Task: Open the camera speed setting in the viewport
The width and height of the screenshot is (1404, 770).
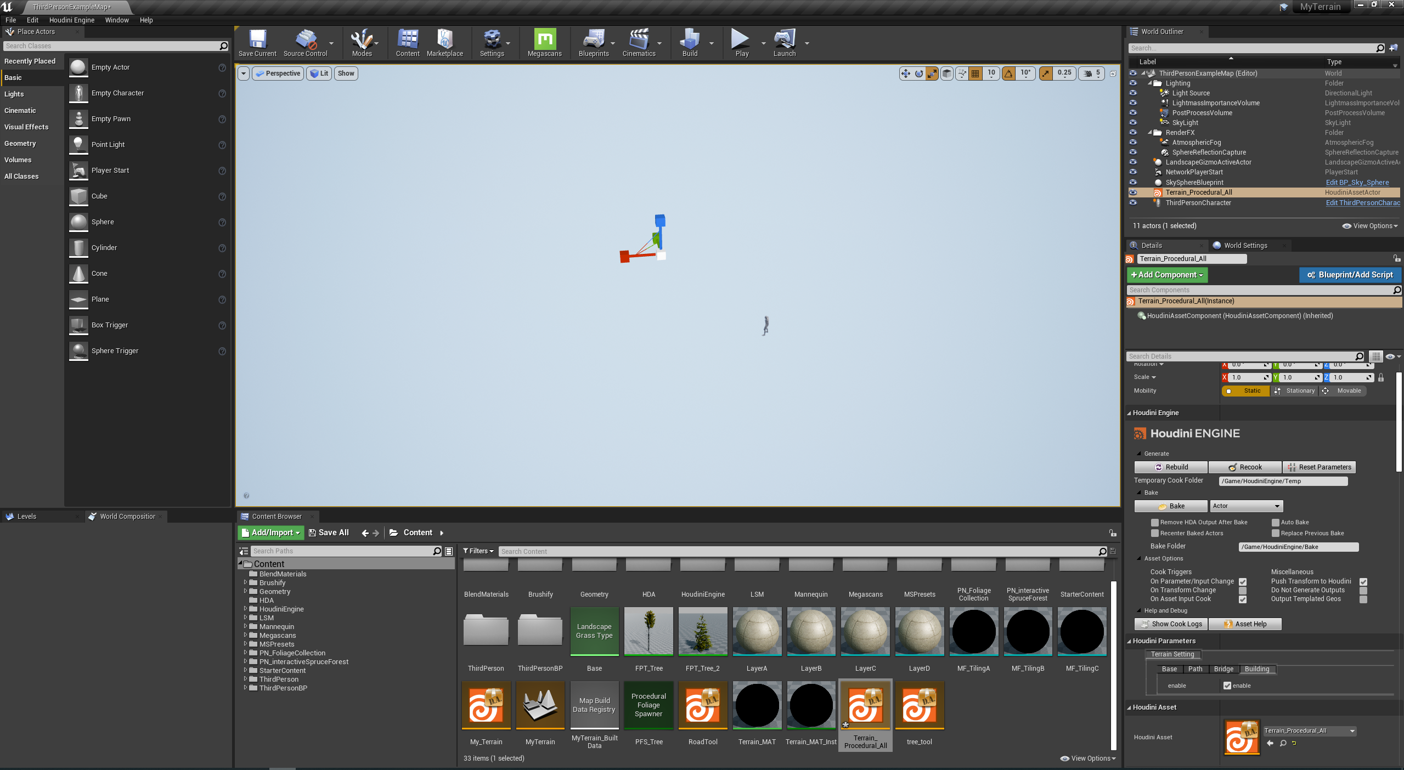Action: 1092,73
